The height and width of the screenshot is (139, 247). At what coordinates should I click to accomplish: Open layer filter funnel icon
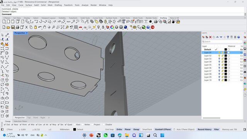click(x=228, y=37)
